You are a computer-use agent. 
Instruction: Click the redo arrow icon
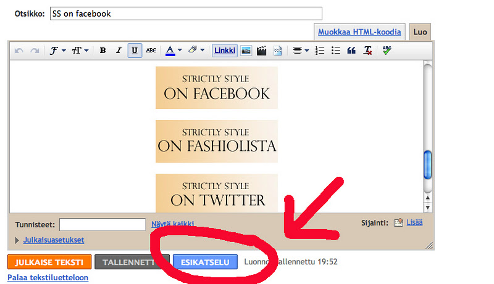35,51
